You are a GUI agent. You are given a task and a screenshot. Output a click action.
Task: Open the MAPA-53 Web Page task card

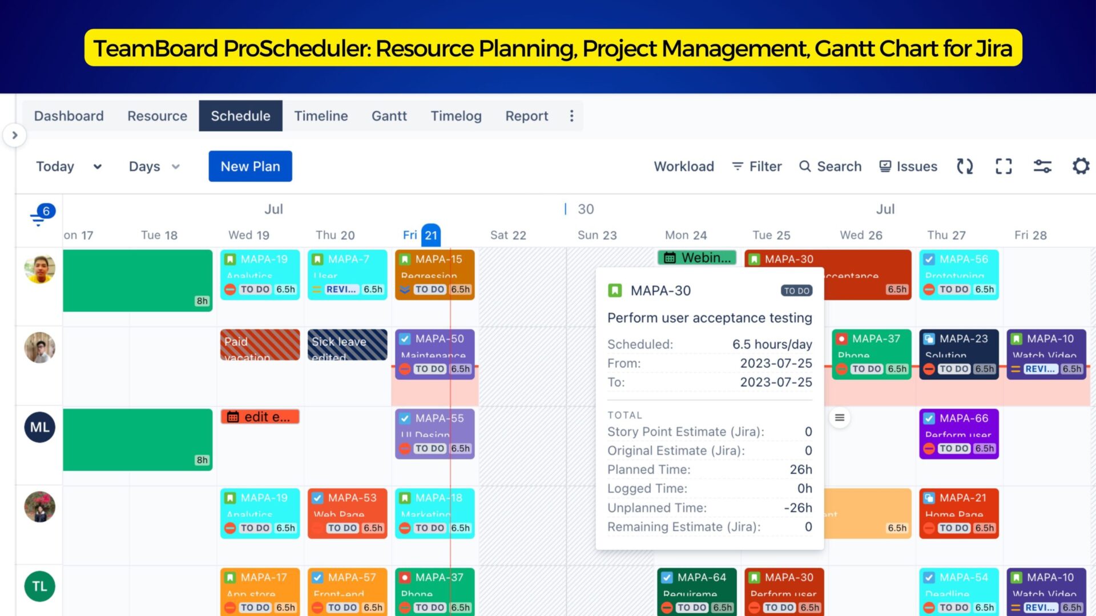[347, 513]
